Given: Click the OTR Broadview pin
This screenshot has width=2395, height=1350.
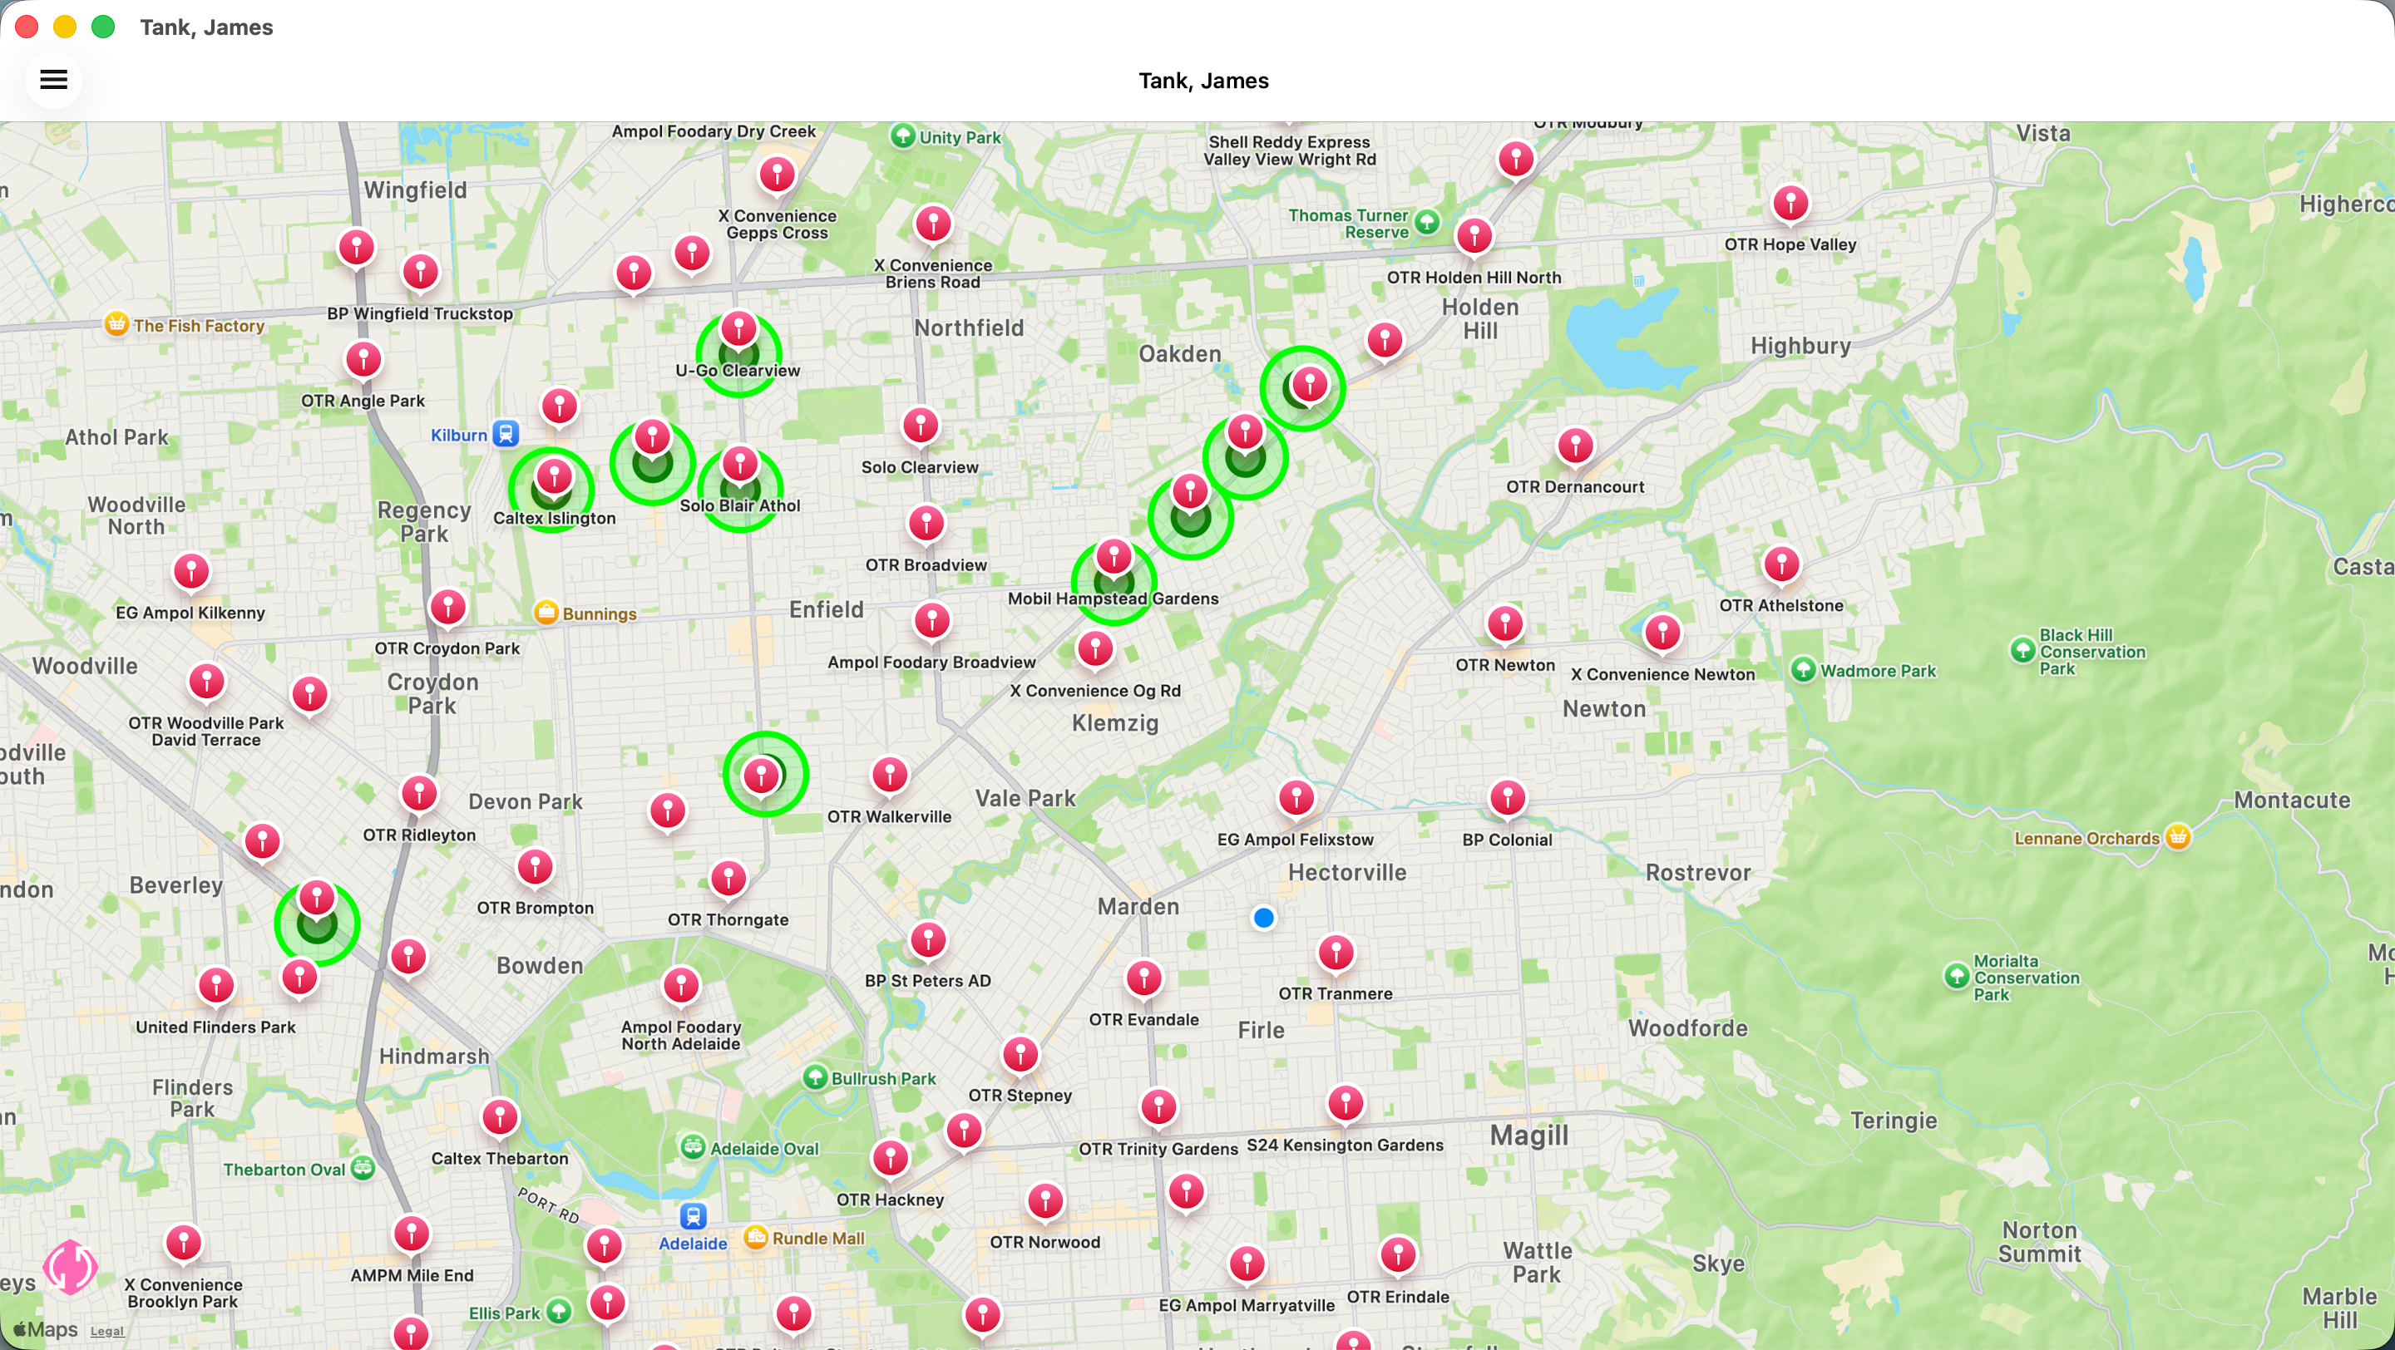Looking at the screenshot, I should coord(926,524).
